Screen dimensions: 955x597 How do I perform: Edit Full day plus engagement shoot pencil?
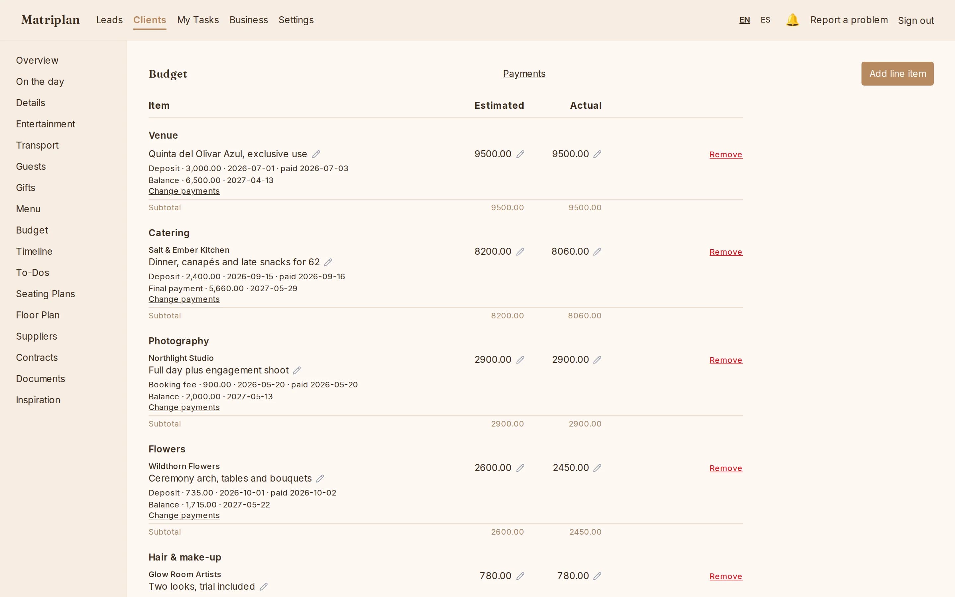click(x=297, y=370)
